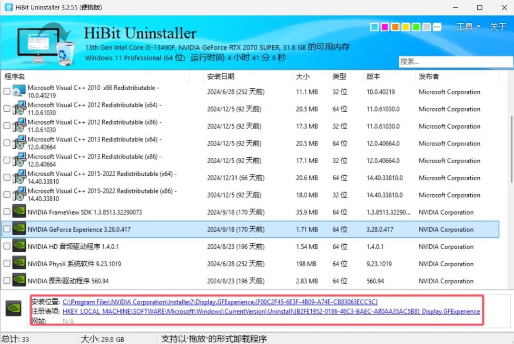Select the yellow theme color
This screenshot has width=514, height=344.
406,27
